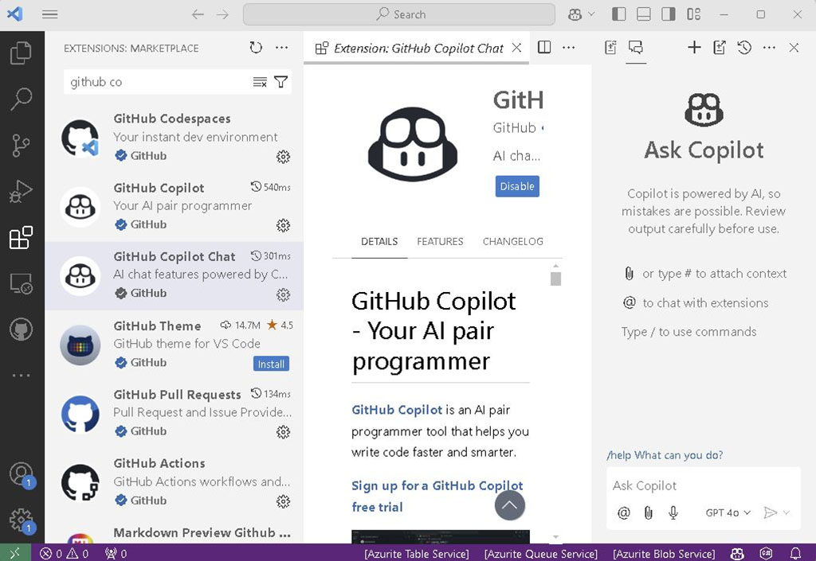Switch to the DETAILS tab
816x561 pixels.
(x=379, y=242)
